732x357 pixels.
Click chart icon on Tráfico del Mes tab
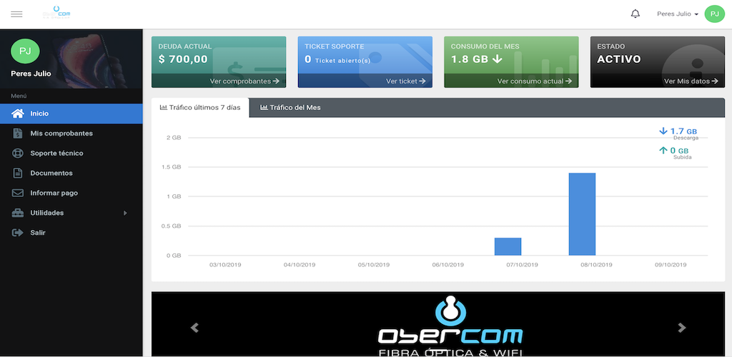264,108
